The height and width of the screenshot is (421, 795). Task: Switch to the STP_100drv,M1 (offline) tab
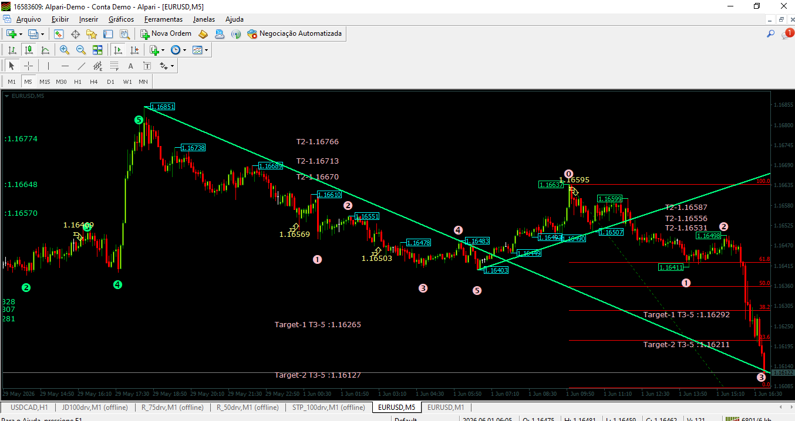pyautogui.click(x=329, y=407)
